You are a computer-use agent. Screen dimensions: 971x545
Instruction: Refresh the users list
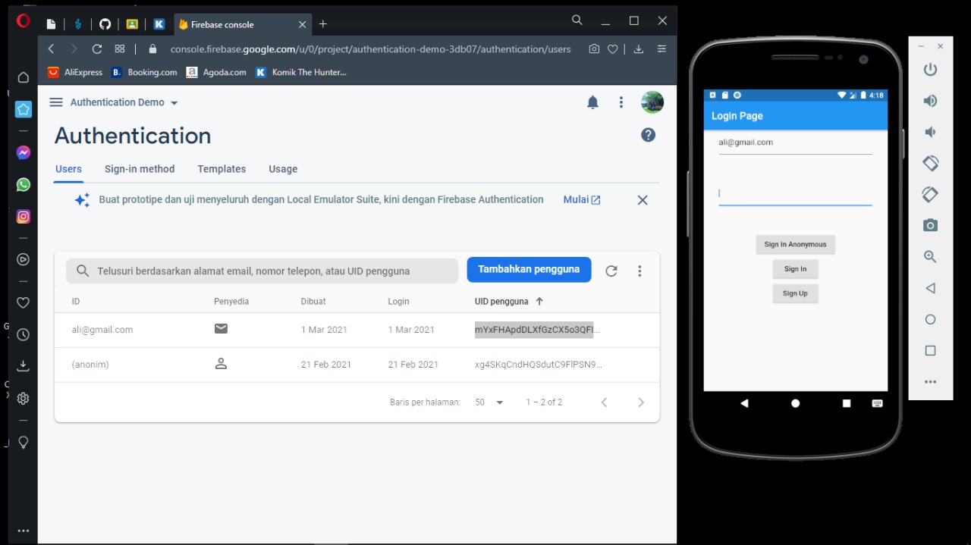[611, 271]
